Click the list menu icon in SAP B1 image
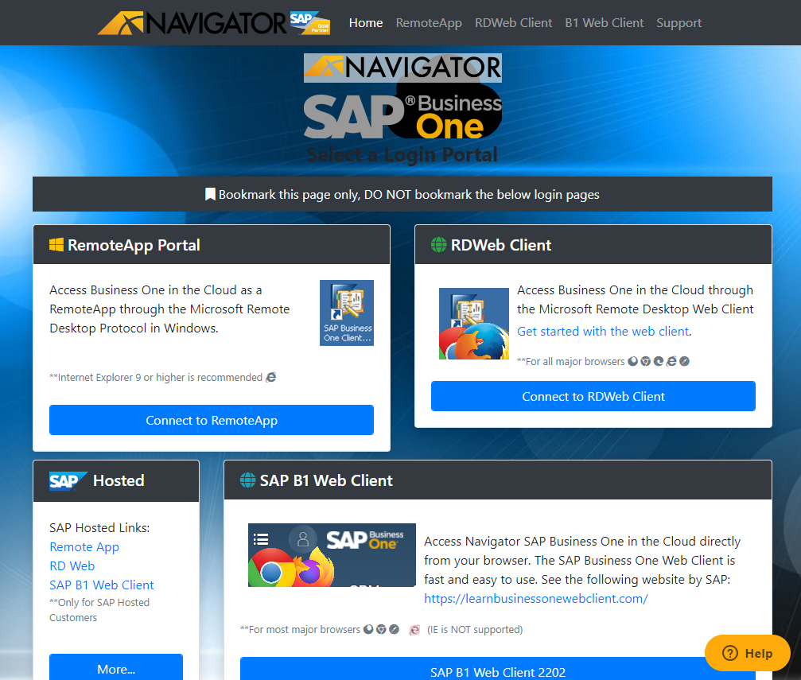This screenshot has width=801, height=680. (261, 539)
